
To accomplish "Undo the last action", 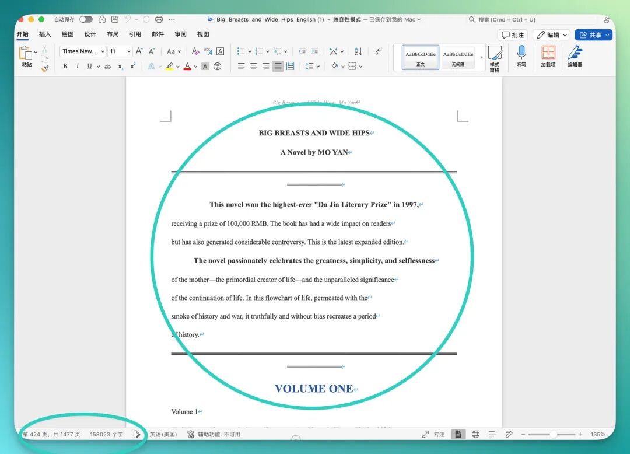I will click(127, 19).
